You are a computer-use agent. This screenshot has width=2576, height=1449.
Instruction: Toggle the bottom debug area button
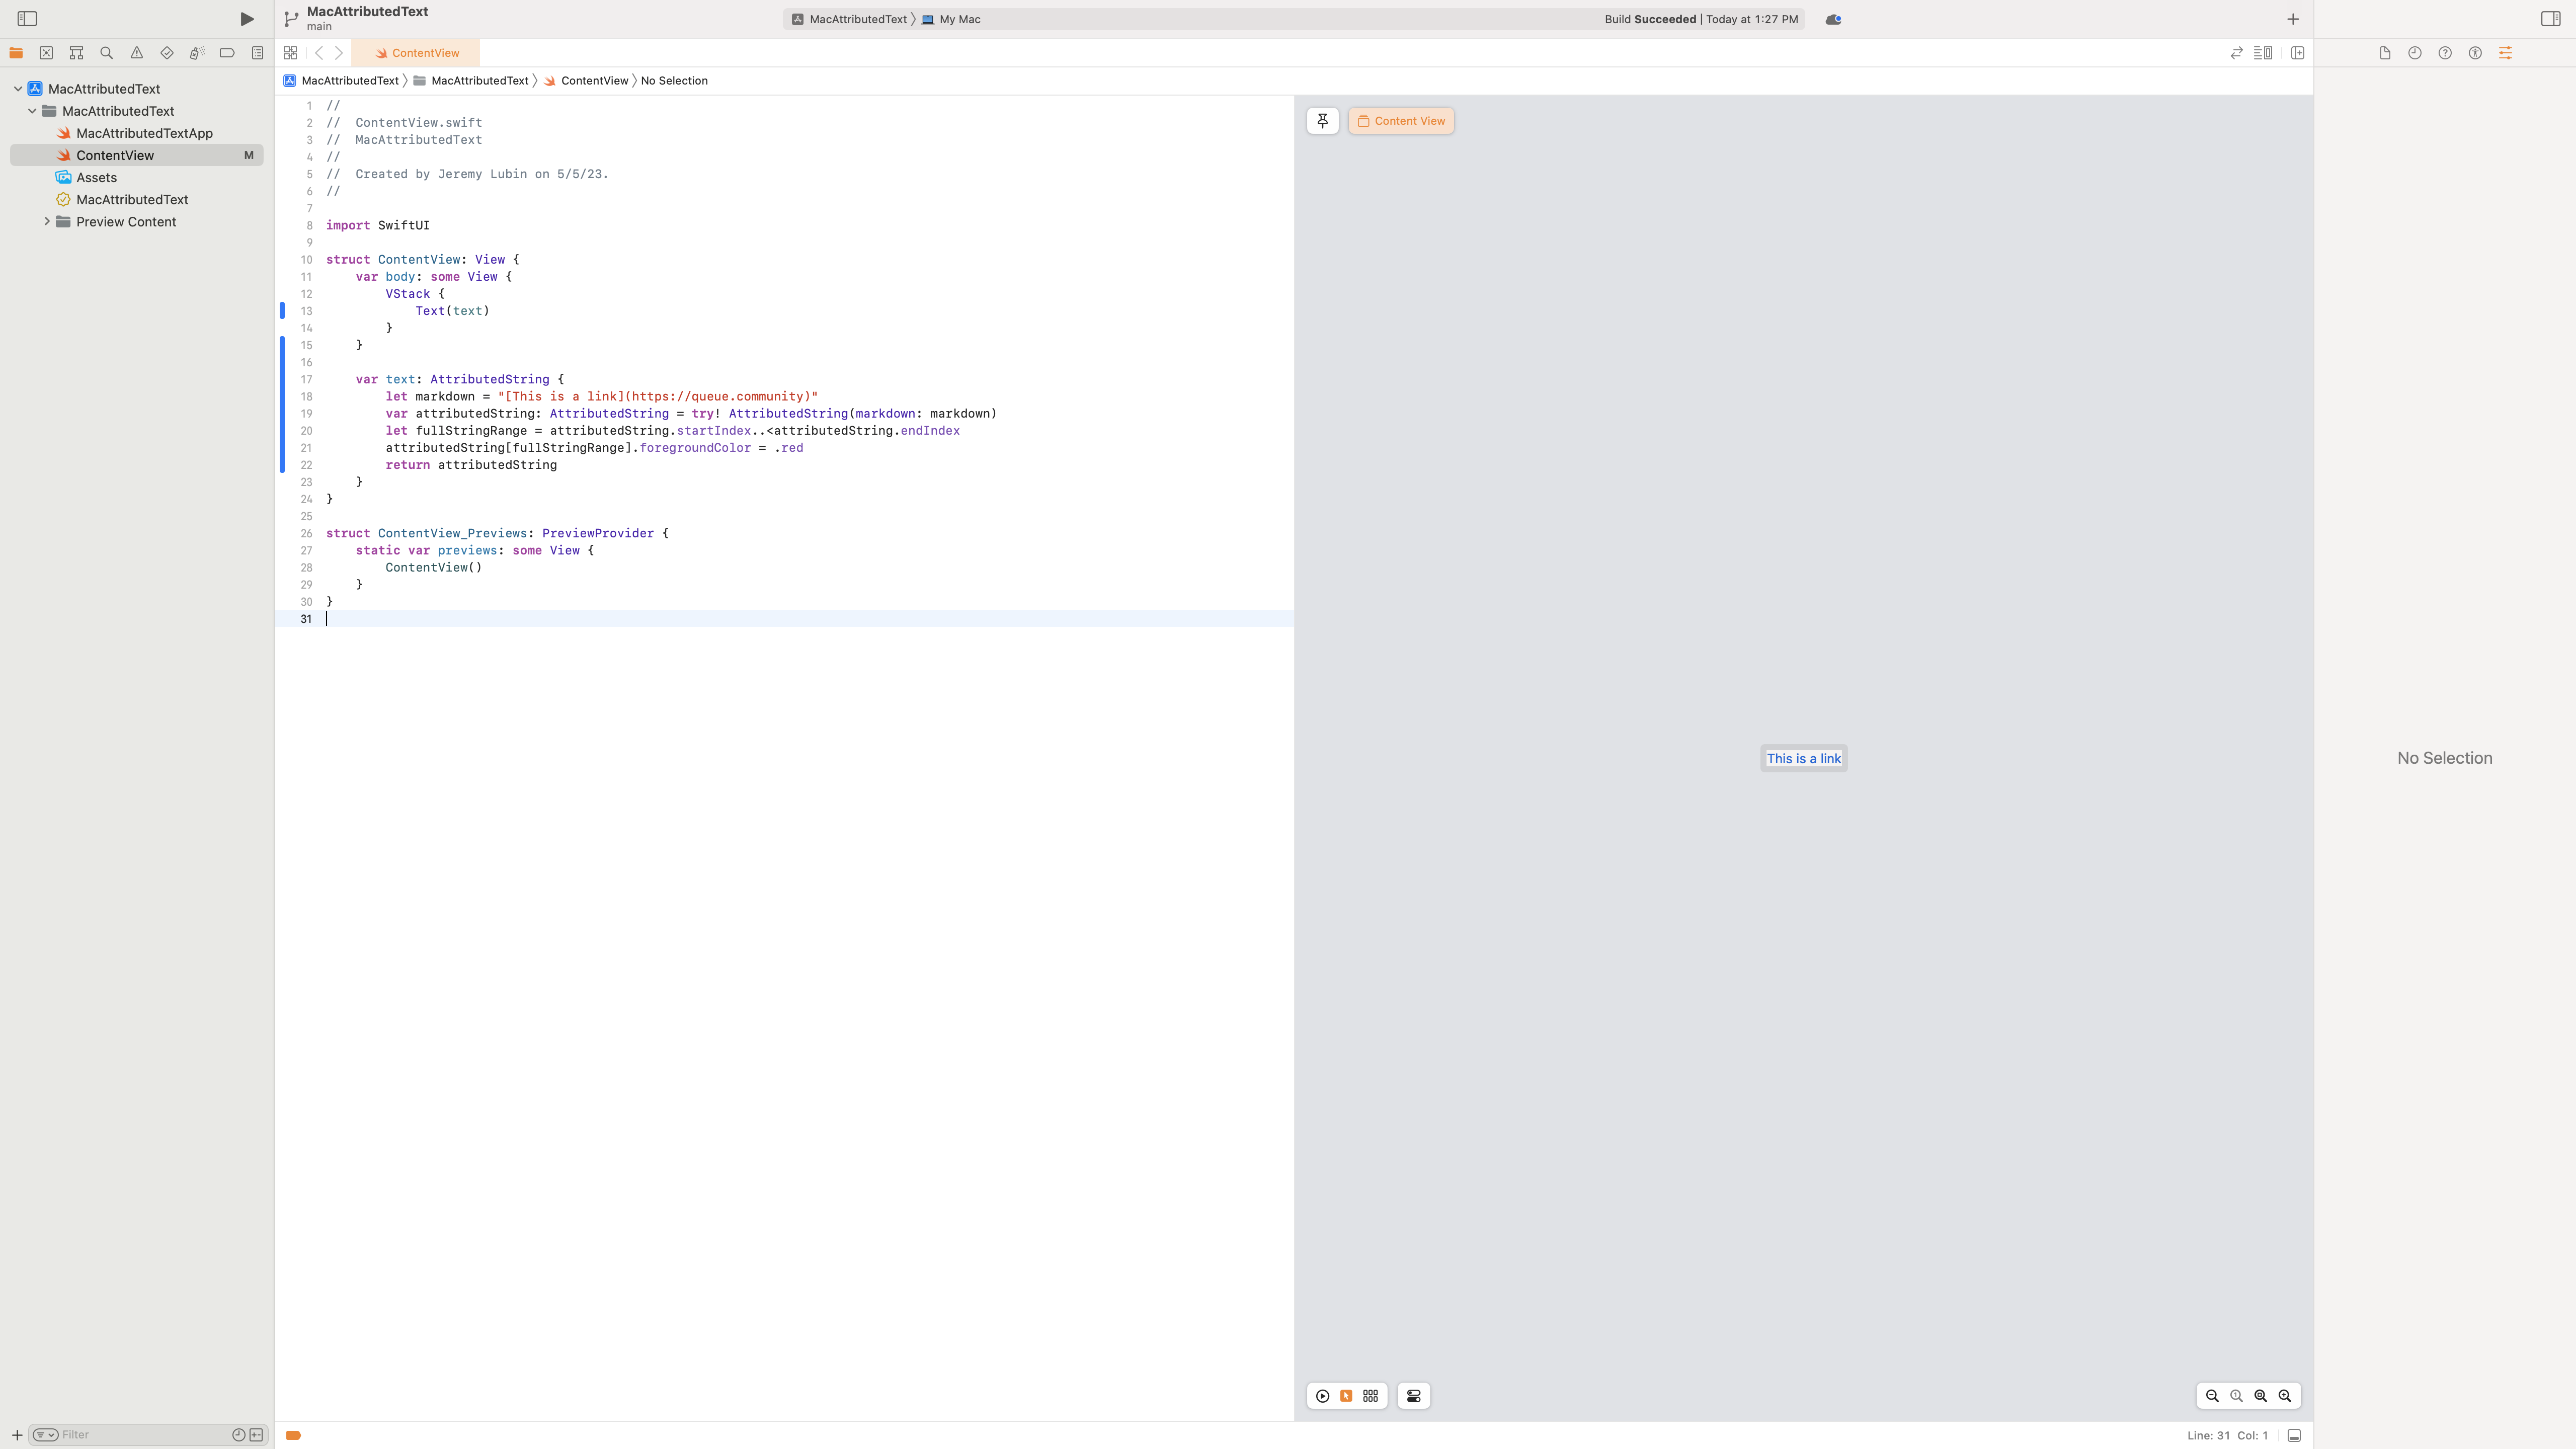(2294, 1435)
